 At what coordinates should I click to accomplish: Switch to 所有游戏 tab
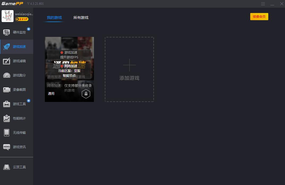(x=81, y=18)
